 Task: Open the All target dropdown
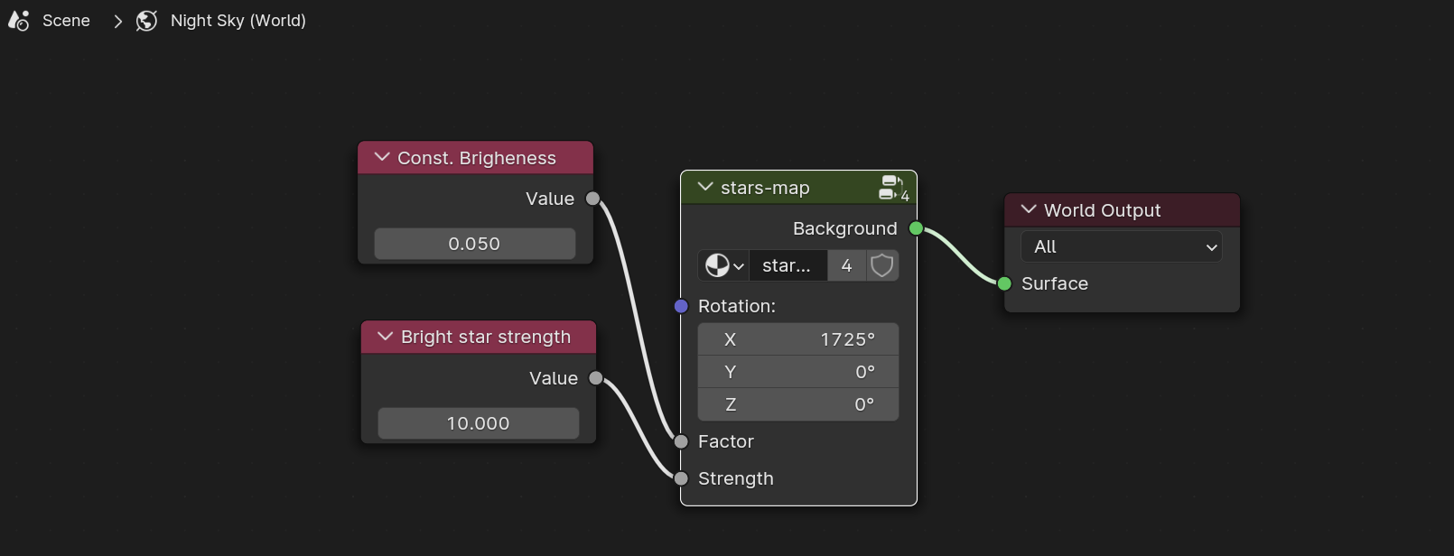pos(1121,246)
